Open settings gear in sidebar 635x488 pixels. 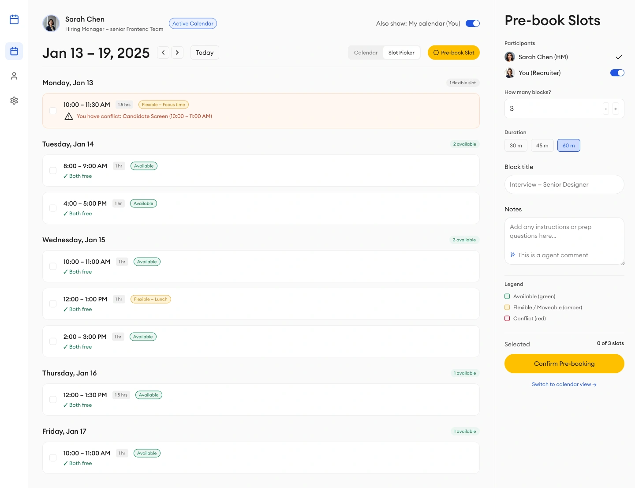(x=14, y=101)
